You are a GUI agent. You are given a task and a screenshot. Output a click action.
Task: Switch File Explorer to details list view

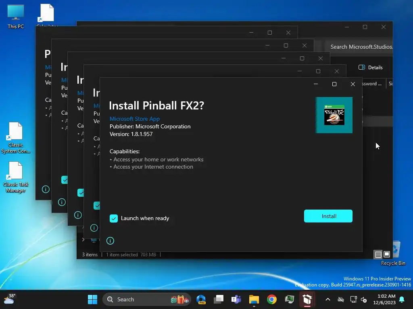(x=378, y=254)
